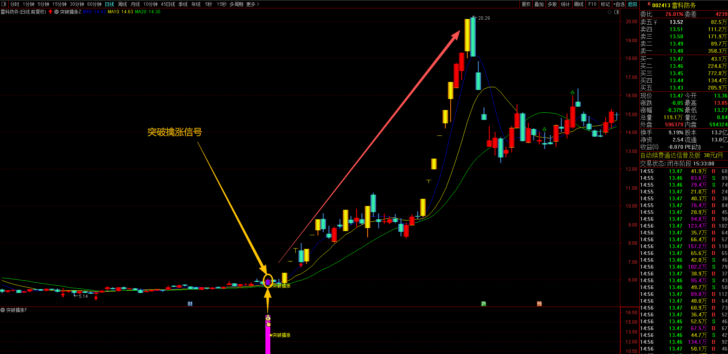Switch to the 分时 intraday view
Image resolution: width=728 pixels, height=354 pixels.
[x=15, y=4]
